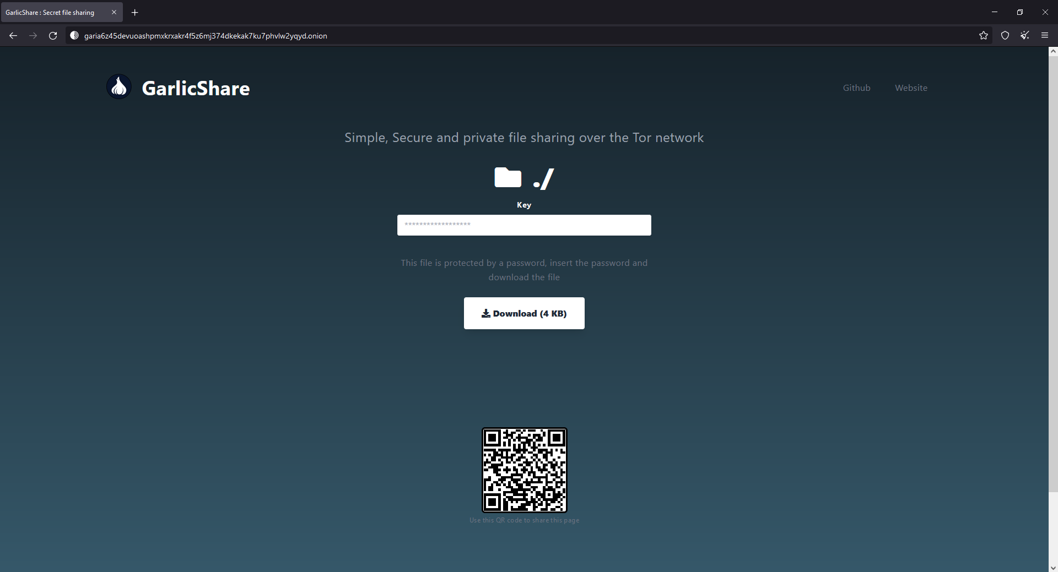Click the New Identity sparkle broom icon

pos(1025,36)
